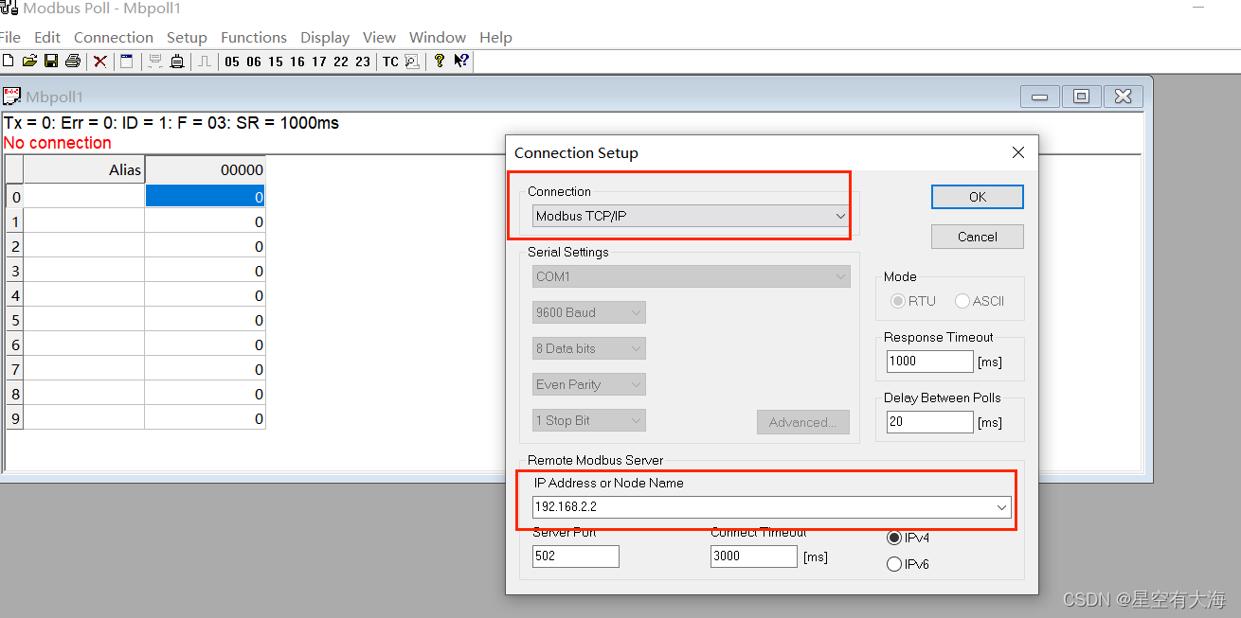Screen dimensions: 1241x618
Task: Open the Connection menu
Action: point(114,38)
